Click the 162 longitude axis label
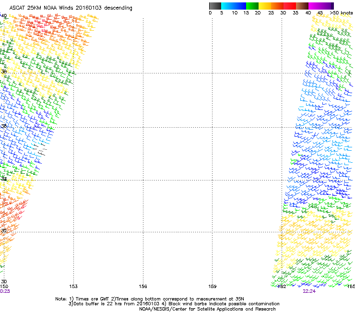Screen dimensions: 355x312 point(282,287)
